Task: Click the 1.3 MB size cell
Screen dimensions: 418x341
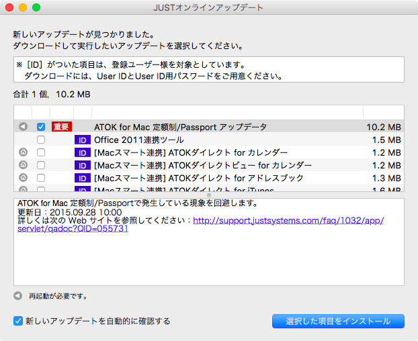Action: [x=386, y=179]
